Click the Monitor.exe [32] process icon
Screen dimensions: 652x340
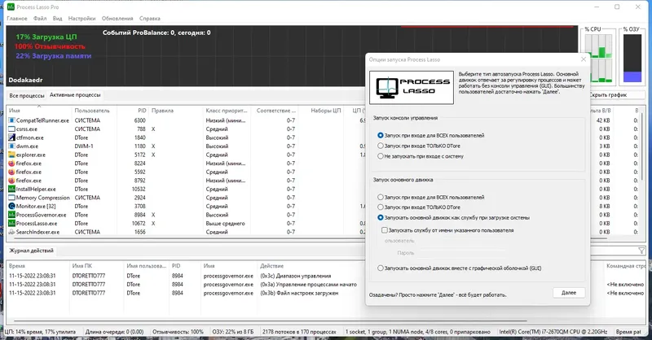(x=11, y=207)
